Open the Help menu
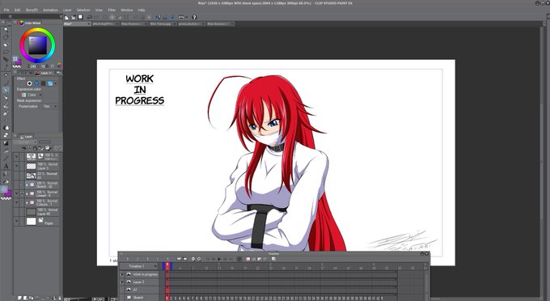 142,11
